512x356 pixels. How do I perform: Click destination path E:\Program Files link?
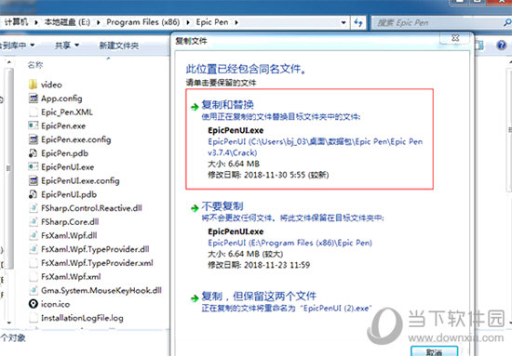coord(290,243)
